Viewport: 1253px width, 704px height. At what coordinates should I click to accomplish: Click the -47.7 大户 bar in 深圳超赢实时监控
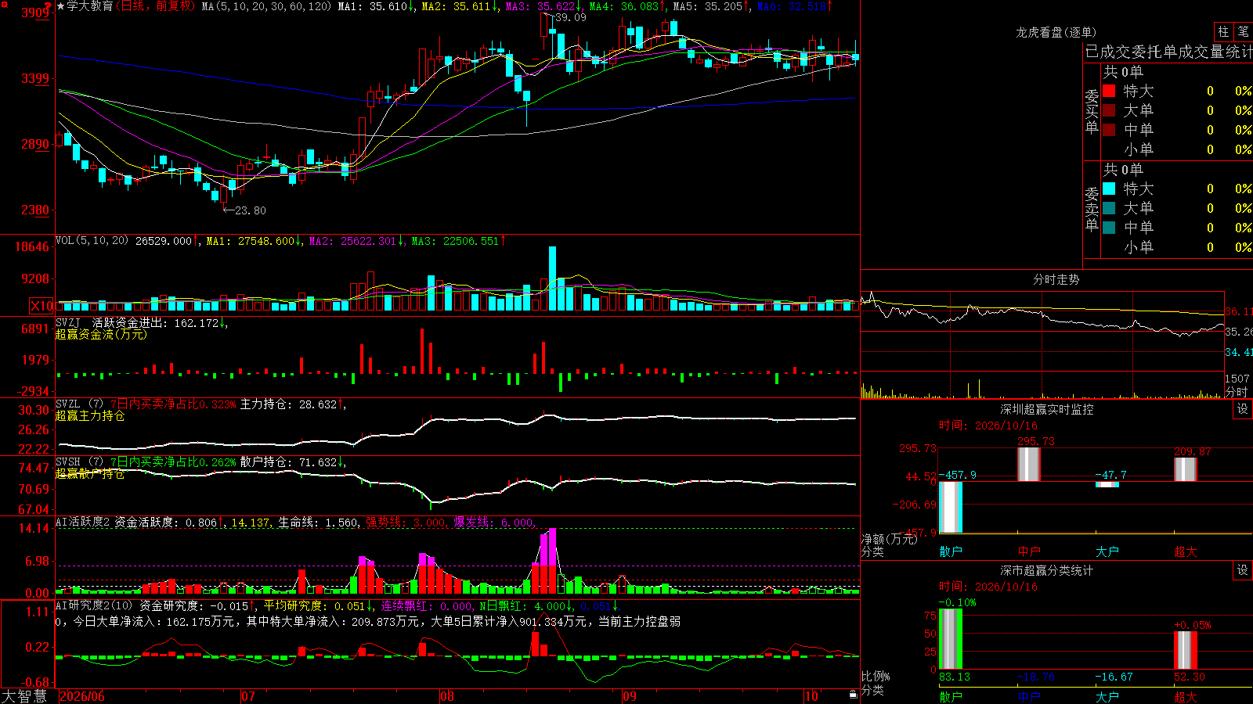tap(1107, 485)
